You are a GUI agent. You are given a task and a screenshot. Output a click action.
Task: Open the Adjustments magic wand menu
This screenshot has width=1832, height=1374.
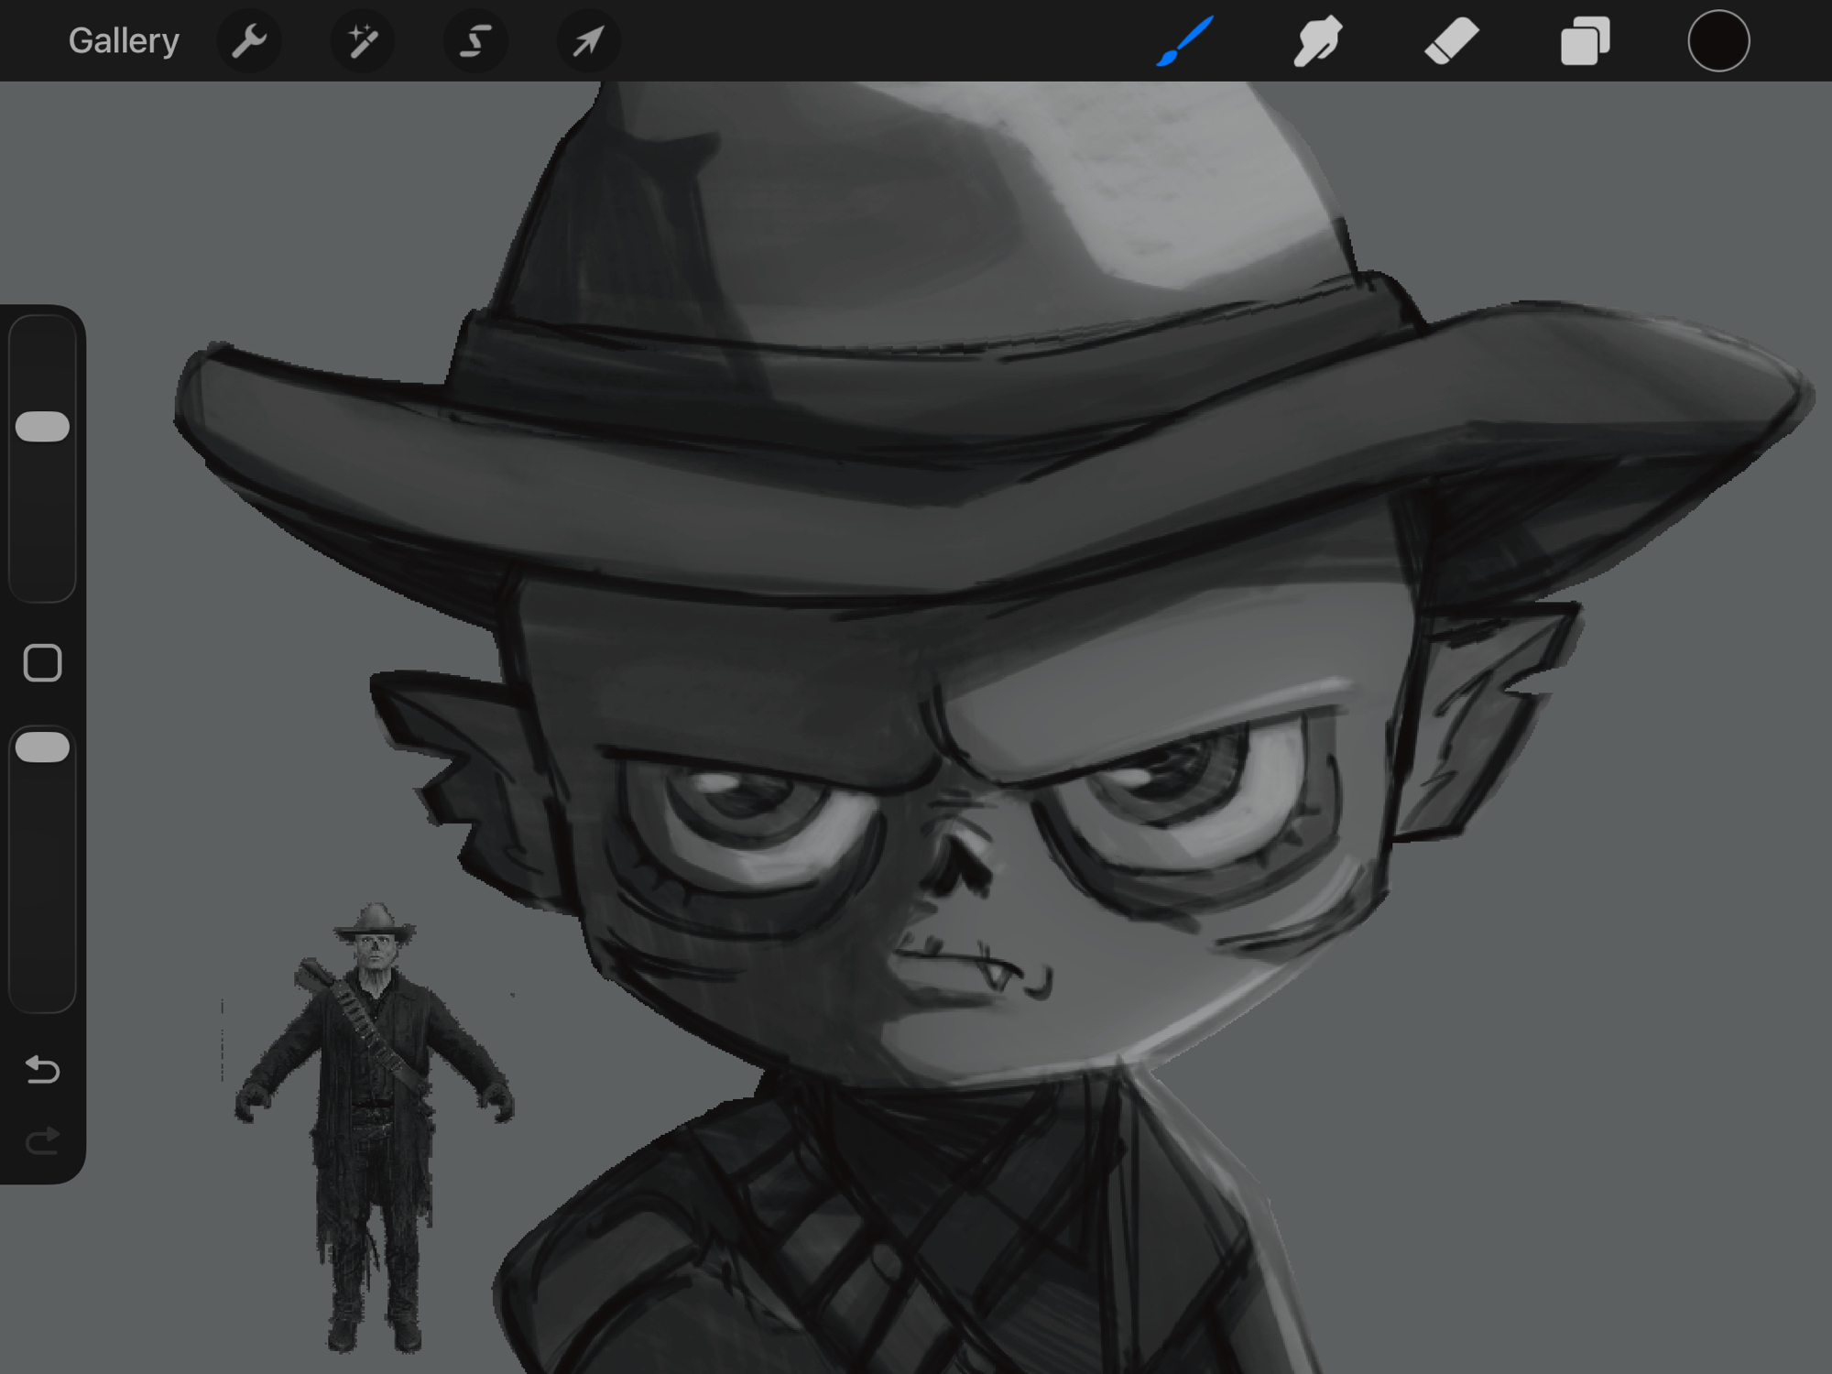pyautogui.click(x=363, y=41)
